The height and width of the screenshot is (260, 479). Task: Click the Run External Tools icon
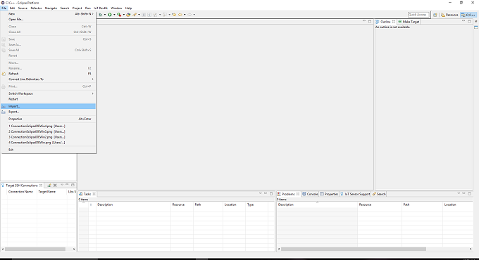click(119, 15)
